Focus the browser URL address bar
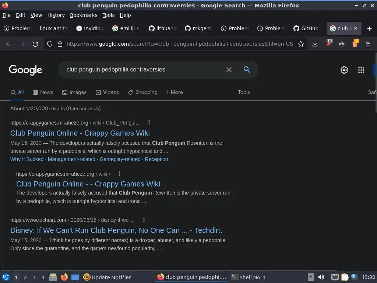This screenshot has width=377, height=283. click(180, 44)
